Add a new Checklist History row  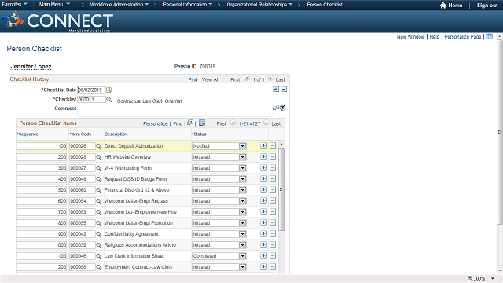[276, 89]
